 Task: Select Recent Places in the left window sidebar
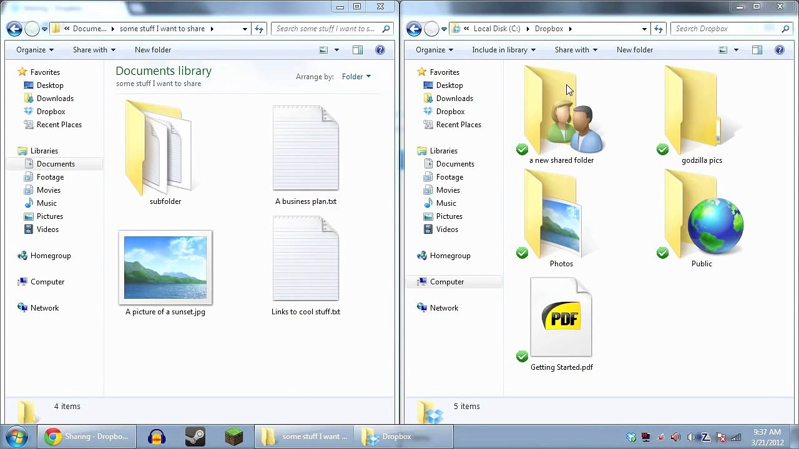click(59, 125)
